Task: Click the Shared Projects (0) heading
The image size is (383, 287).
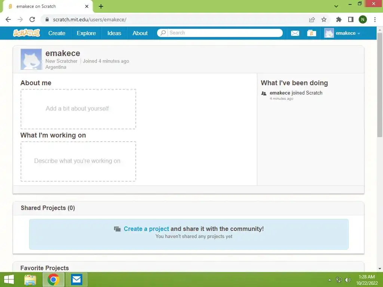Action: click(48, 208)
